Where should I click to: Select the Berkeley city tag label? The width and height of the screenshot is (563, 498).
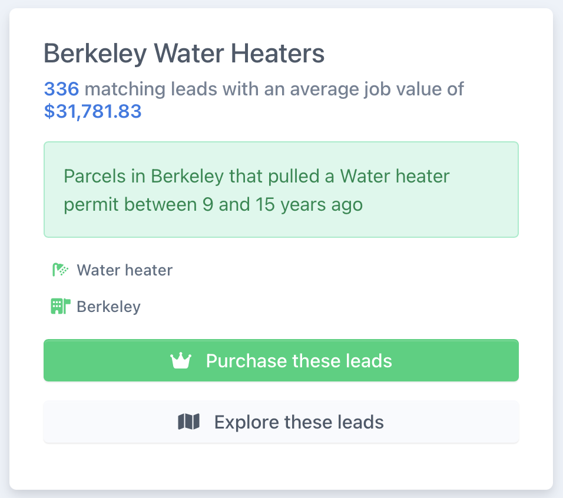click(x=108, y=307)
